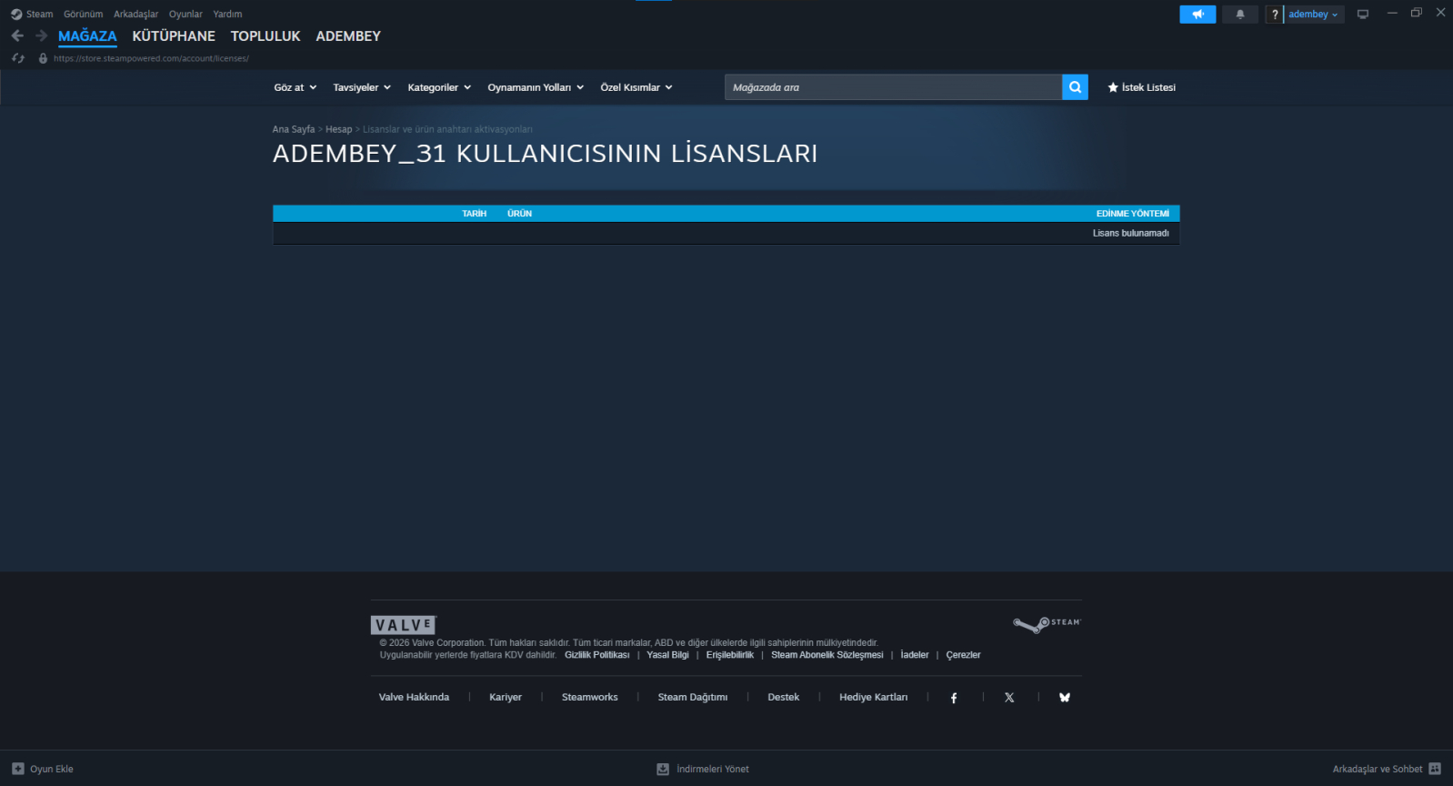Open the Görünüm menu
This screenshot has width=1453, height=786.
pos(83,14)
